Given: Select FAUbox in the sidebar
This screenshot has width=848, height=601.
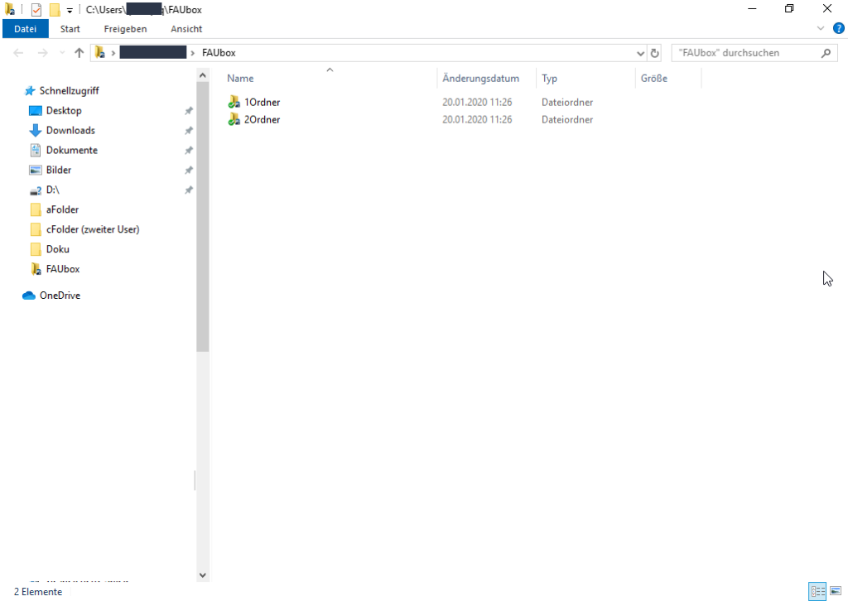Looking at the screenshot, I should pos(62,269).
